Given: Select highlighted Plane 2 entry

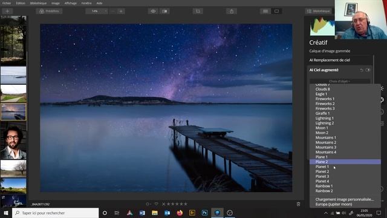Looking at the screenshot, I should (x=345, y=162).
